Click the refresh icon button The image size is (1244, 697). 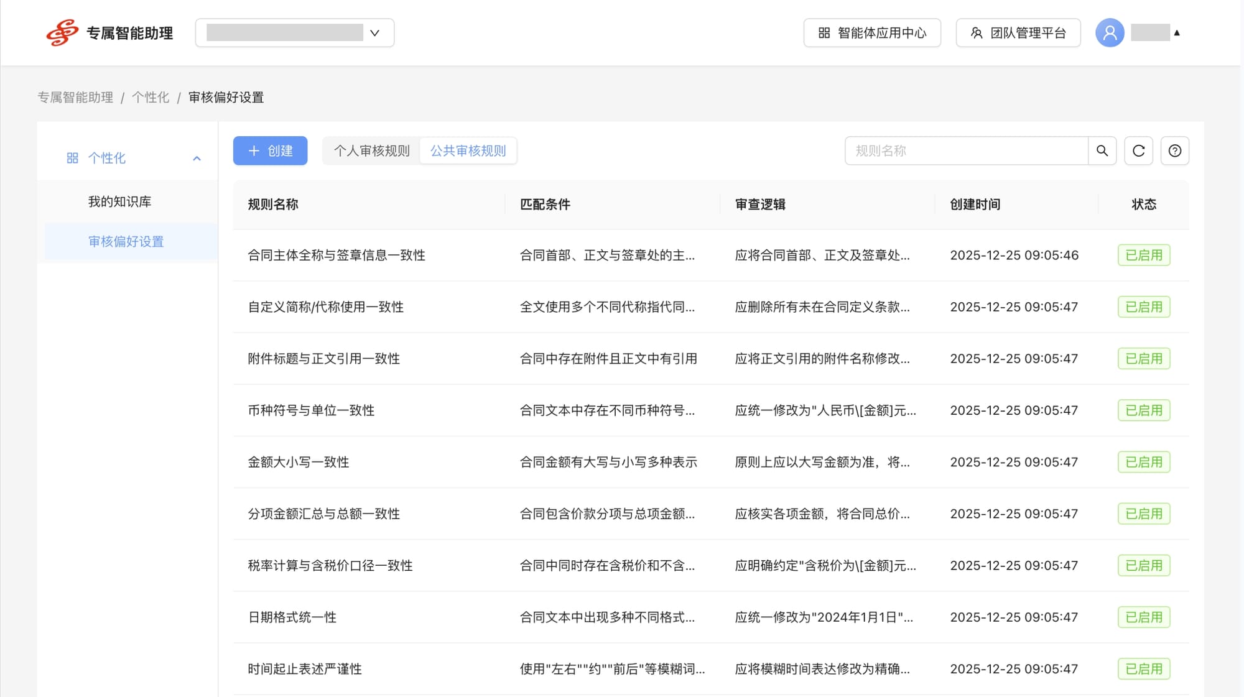(x=1138, y=150)
